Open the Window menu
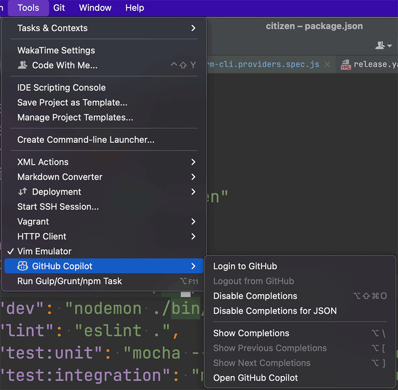The width and height of the screenshot is (398, 390). (95, 8)
